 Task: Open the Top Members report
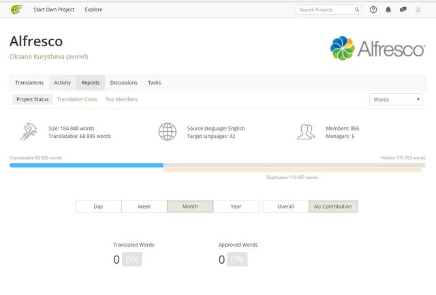pos(122,99)
